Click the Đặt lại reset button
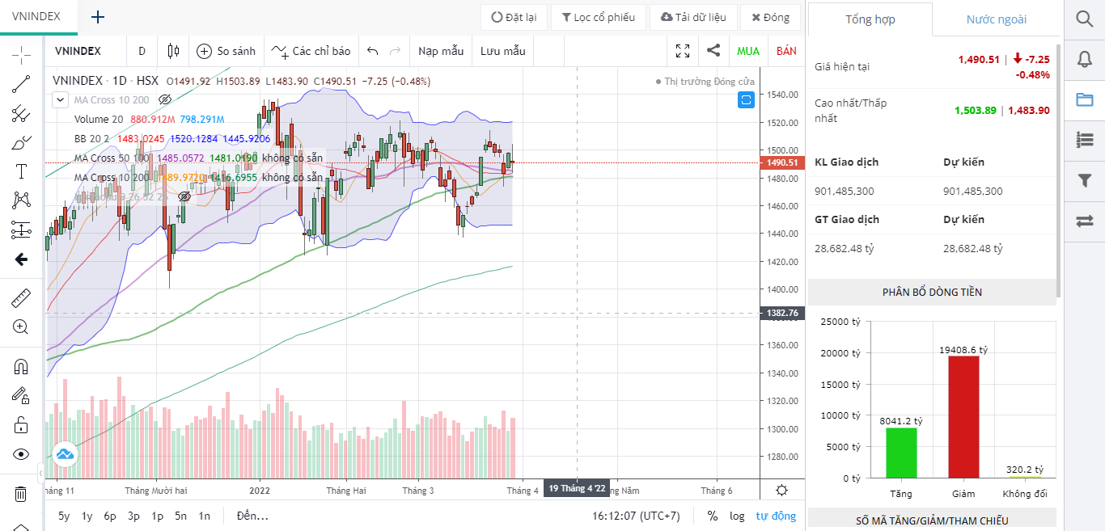This screenshot has height=531, width=1105. [514, 17]
